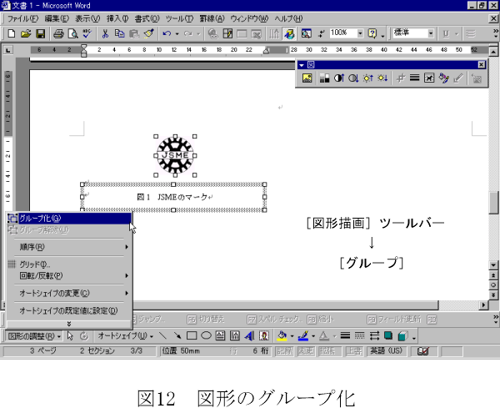Open shadow settings in the drawing toolbar
This screenshot has height=408, width=500.
coord(388,336)
